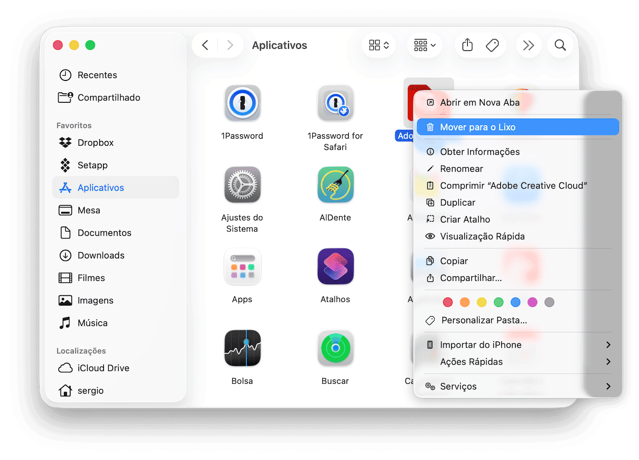Apply the red tag color

point(448,302)
